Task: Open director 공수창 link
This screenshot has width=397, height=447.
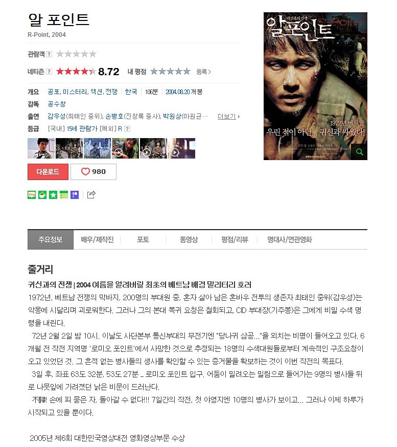Action: tap(57, 104)
